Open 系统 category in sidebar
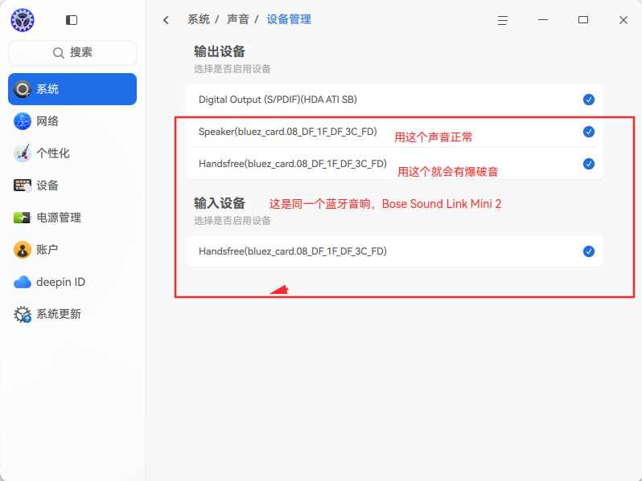 coord(72,89)
